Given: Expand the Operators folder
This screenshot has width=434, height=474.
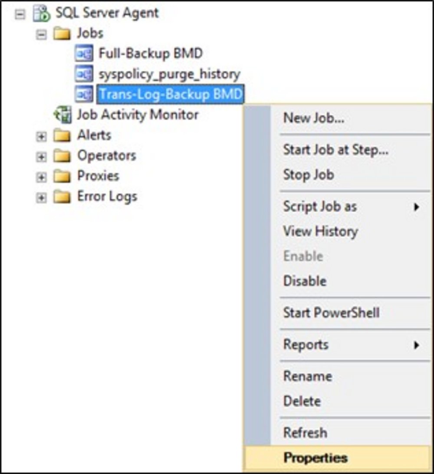Looking at the screenshot, I should (x=41, y=156).
